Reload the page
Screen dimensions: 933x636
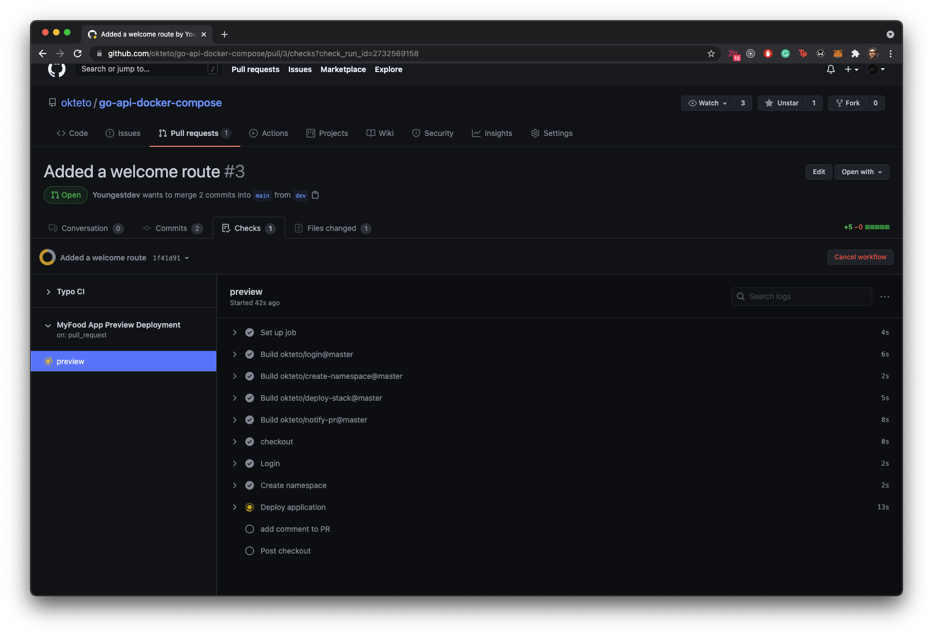click(x=78, y=54)
